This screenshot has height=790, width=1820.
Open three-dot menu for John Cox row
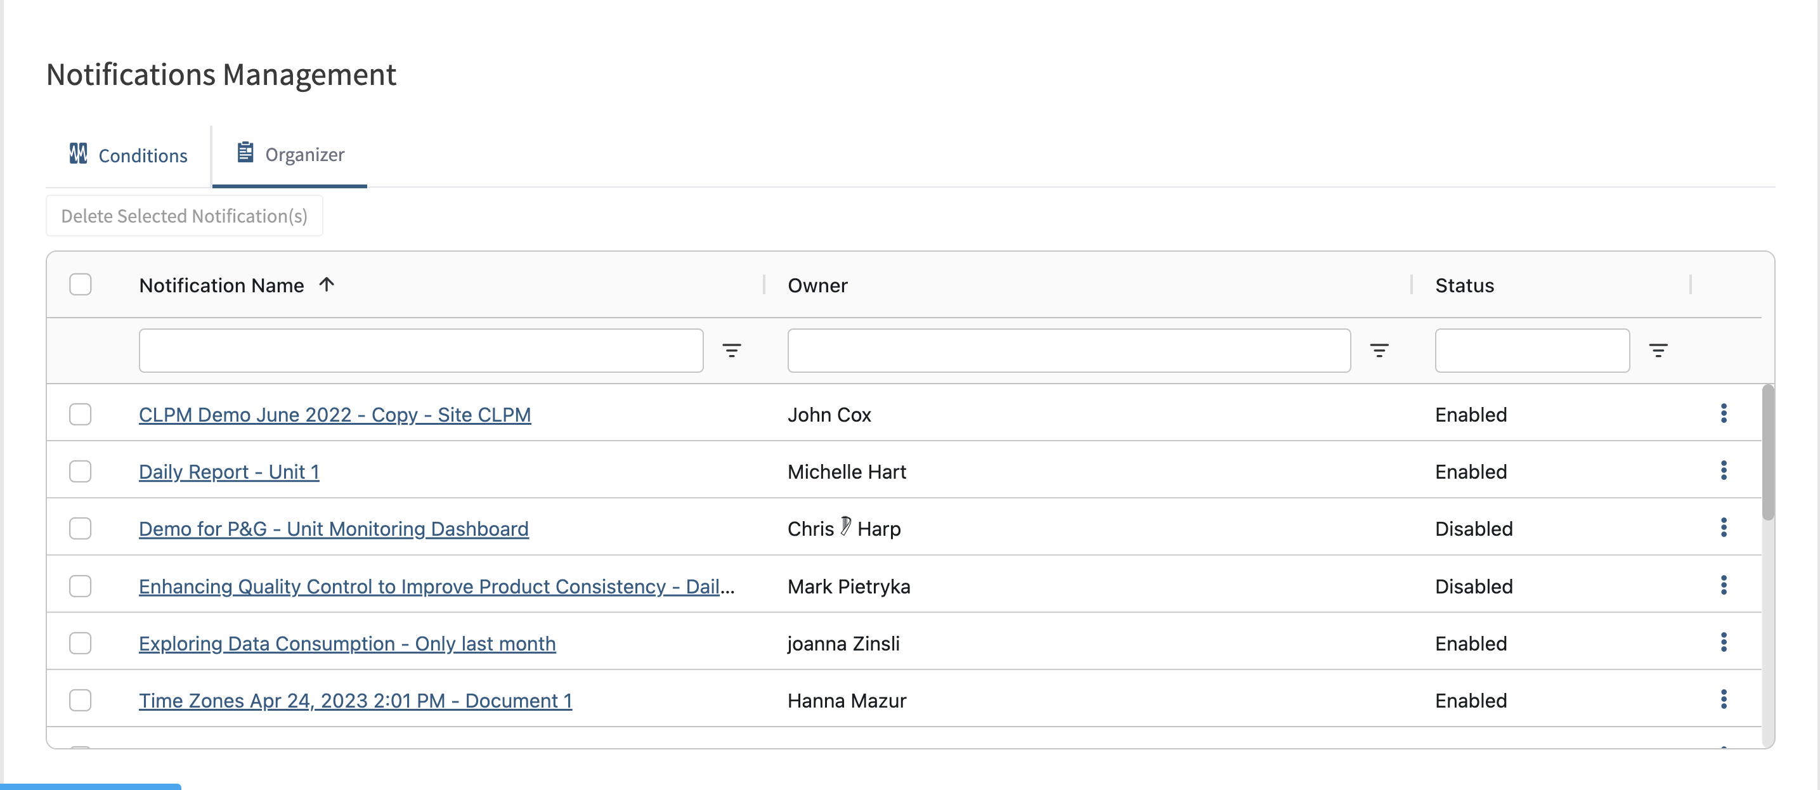tap(1723, 413)
